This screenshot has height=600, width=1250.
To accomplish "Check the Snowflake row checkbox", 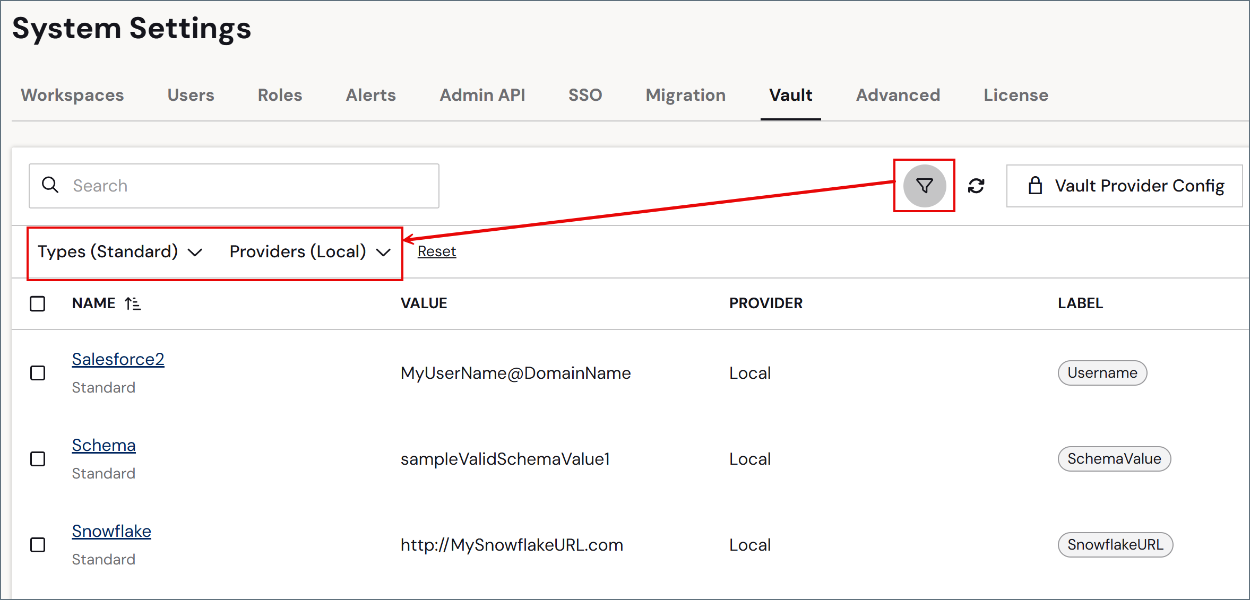I will coord(38,545).
